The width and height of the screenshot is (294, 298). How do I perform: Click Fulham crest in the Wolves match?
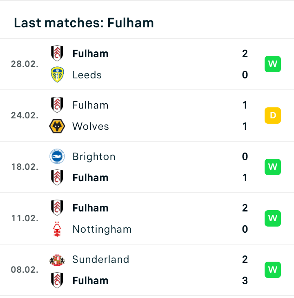point(57,105)
